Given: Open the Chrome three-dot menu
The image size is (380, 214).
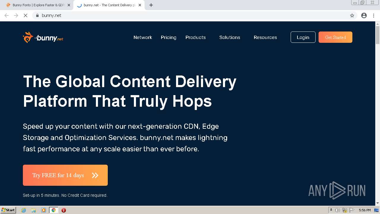Looking at the screenshot, I should click(x=374, y=15).
